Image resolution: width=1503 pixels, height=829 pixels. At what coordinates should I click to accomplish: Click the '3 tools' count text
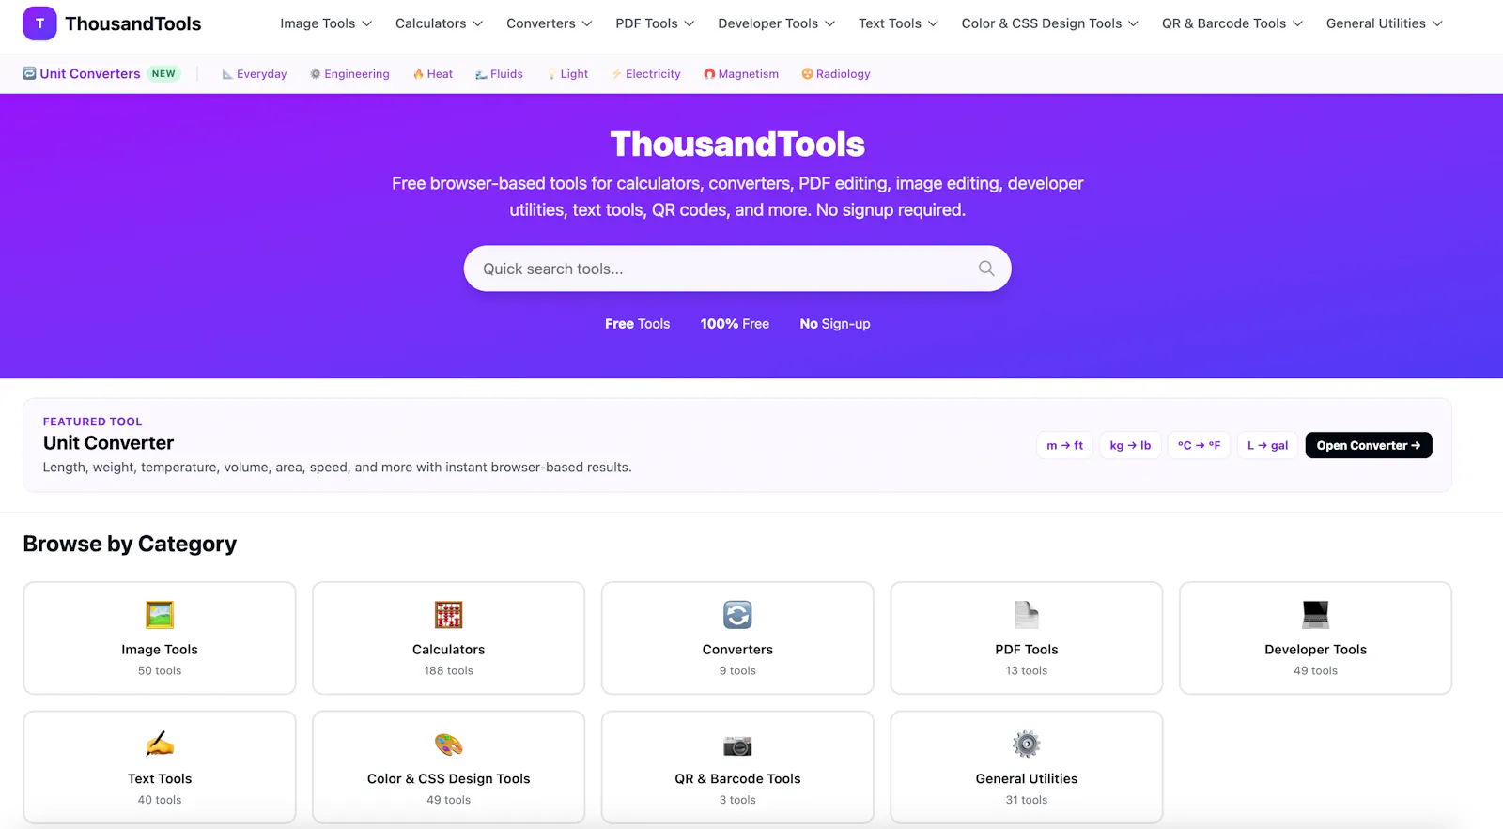click(x=737, y=800)
